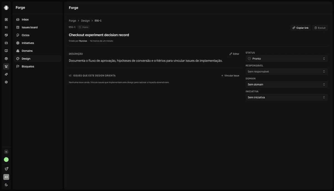This screenshot has width=334, height=191.
Task: Click the N user avatar
Action: 6,152
